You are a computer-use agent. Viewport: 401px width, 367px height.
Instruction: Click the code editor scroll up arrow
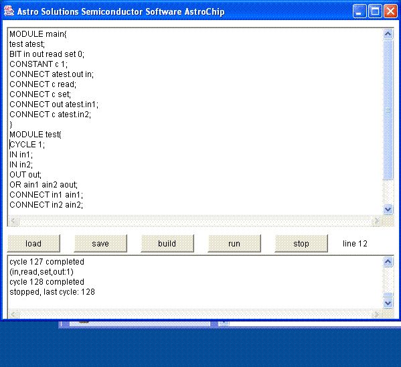click(388, 34)
